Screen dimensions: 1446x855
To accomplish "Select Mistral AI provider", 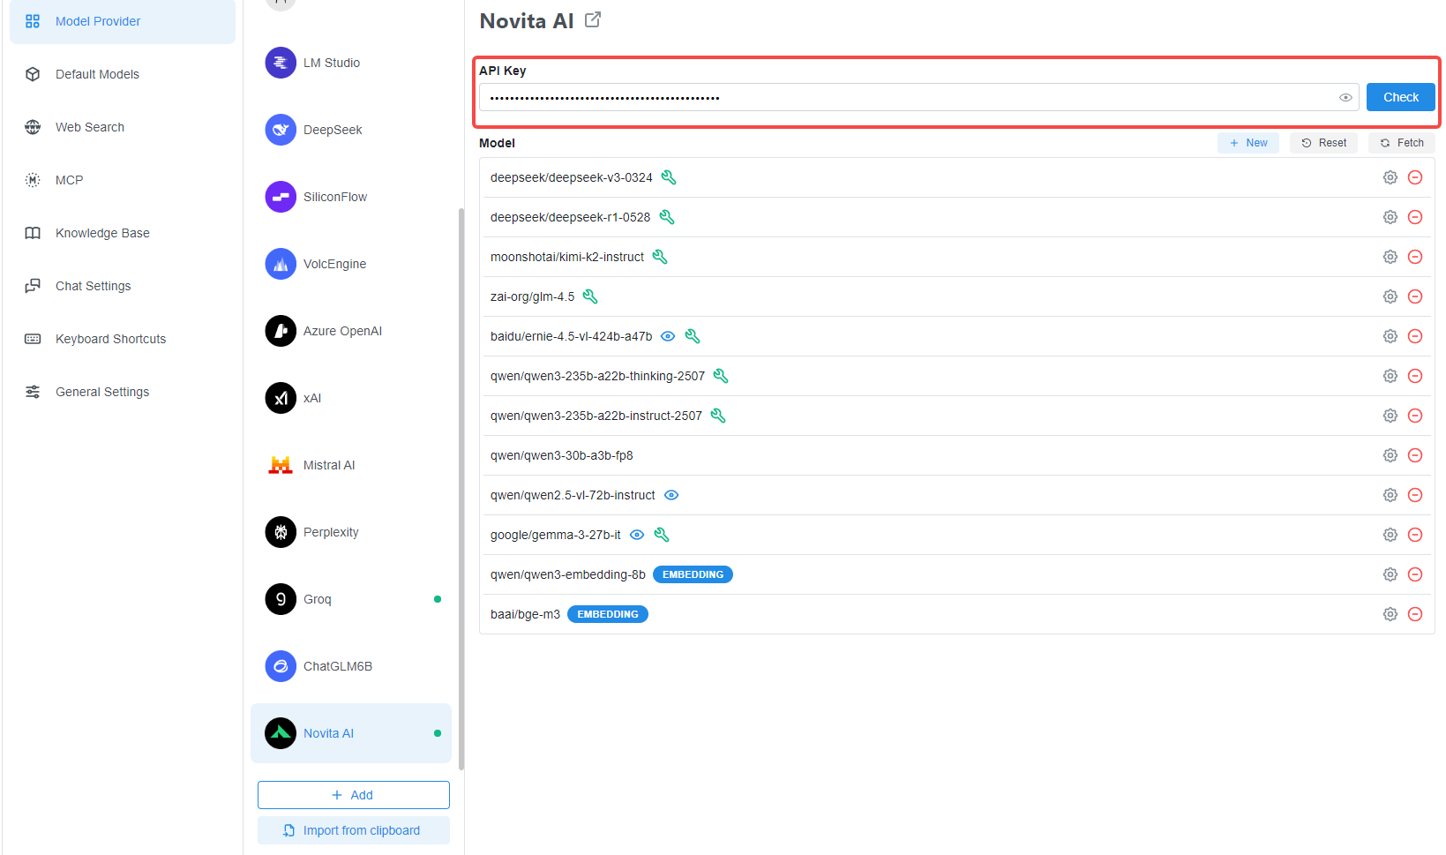I will pos(351,465).
